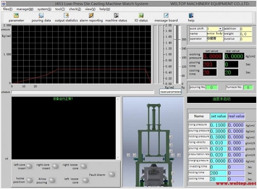The width and height of the screenshot is (257, 189).
Task: Open the alarm reporting icon
Action: (91, 16)
